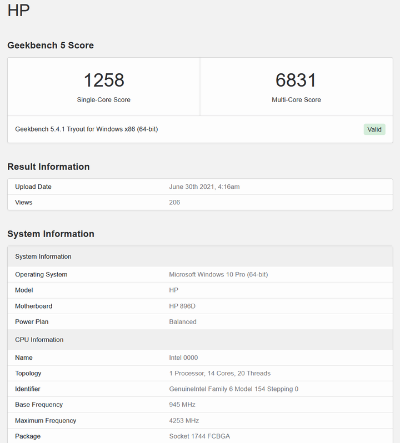
Task: Select Microsoft Windows 10 Pro (64-bit) value
Action: pos(218,275)
